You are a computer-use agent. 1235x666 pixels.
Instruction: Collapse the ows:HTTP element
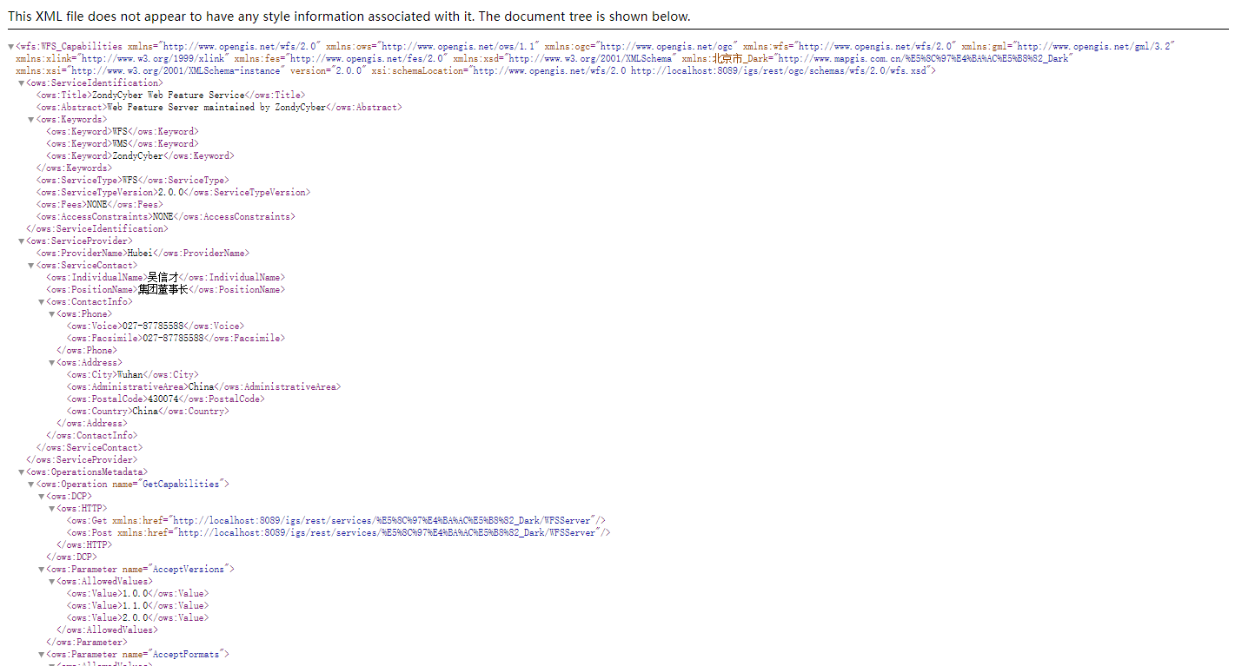pos(51,509)
